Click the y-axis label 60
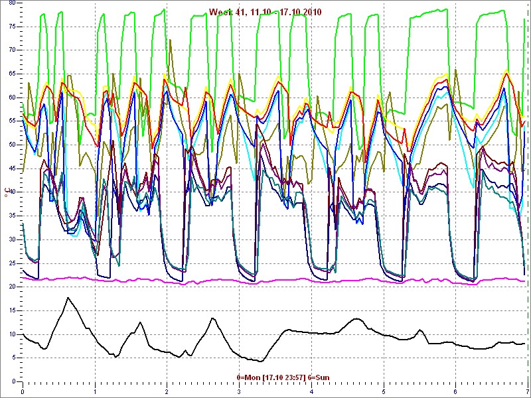 pyautogui.click(x=12, y=98)
